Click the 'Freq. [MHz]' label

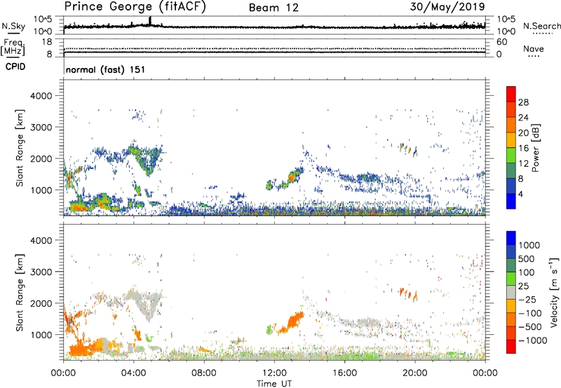(13, 47)
